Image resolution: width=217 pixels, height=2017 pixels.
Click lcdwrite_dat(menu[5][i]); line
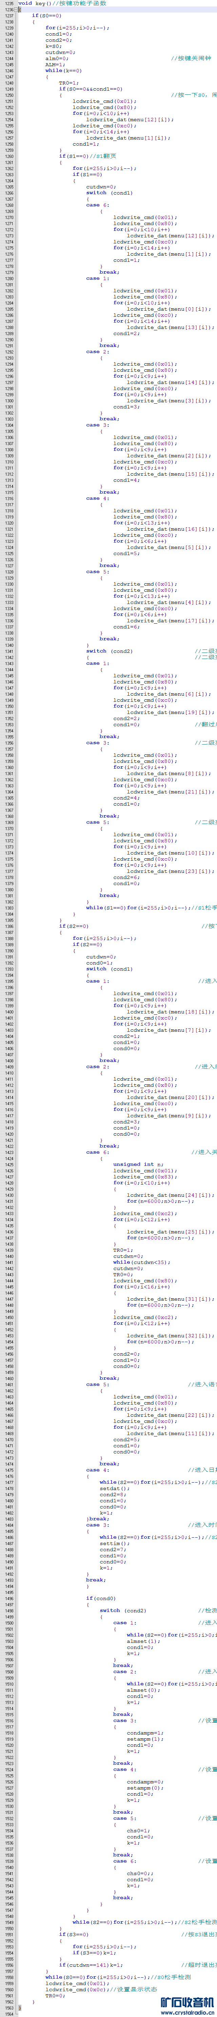[x=169, y=547]
